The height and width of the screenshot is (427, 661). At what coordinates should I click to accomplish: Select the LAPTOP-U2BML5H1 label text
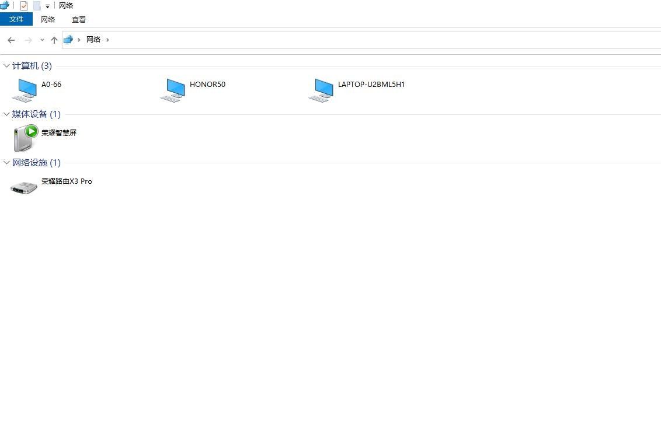click(x=371, y=84)
